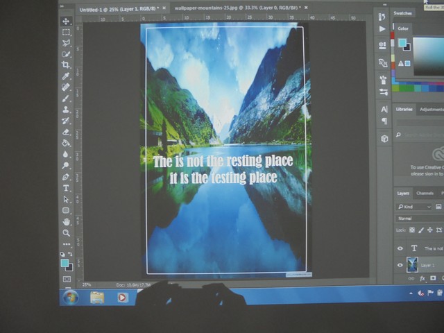
Task: Toggle visibility of Layer 1
Action: coord(400,265)
